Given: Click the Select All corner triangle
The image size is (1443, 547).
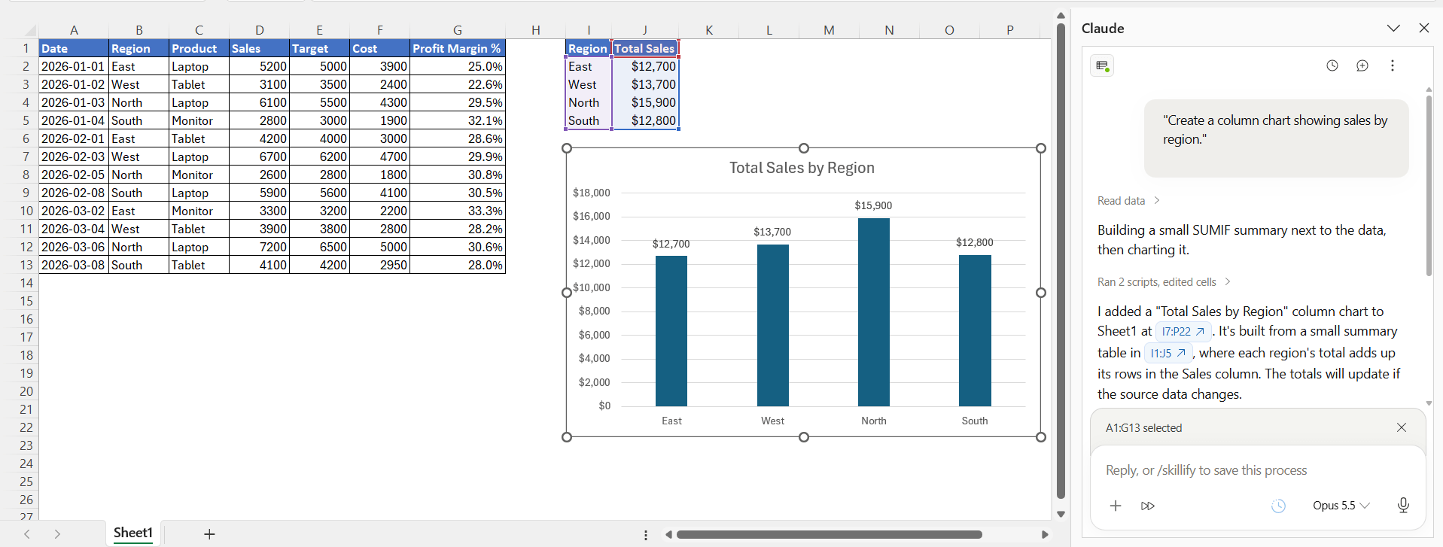Looking at the screenshot, I should click(30, 31).
